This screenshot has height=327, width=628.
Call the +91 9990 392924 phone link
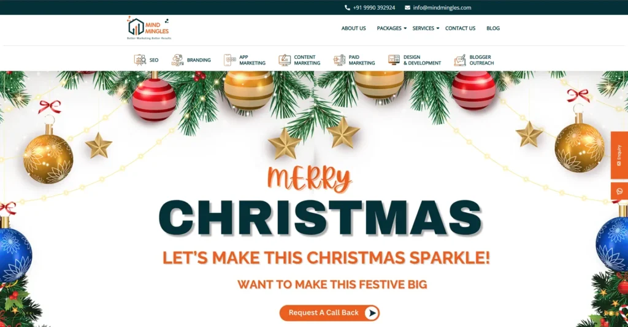pyautogui.click(x=374, y=7)
